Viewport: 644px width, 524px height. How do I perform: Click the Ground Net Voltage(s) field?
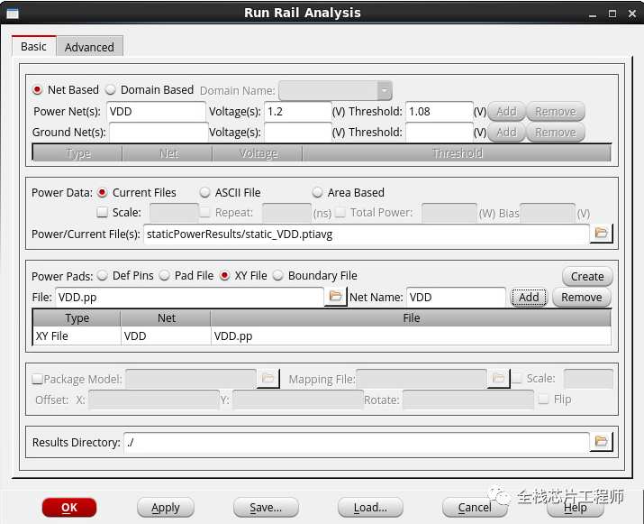(298, 132)
